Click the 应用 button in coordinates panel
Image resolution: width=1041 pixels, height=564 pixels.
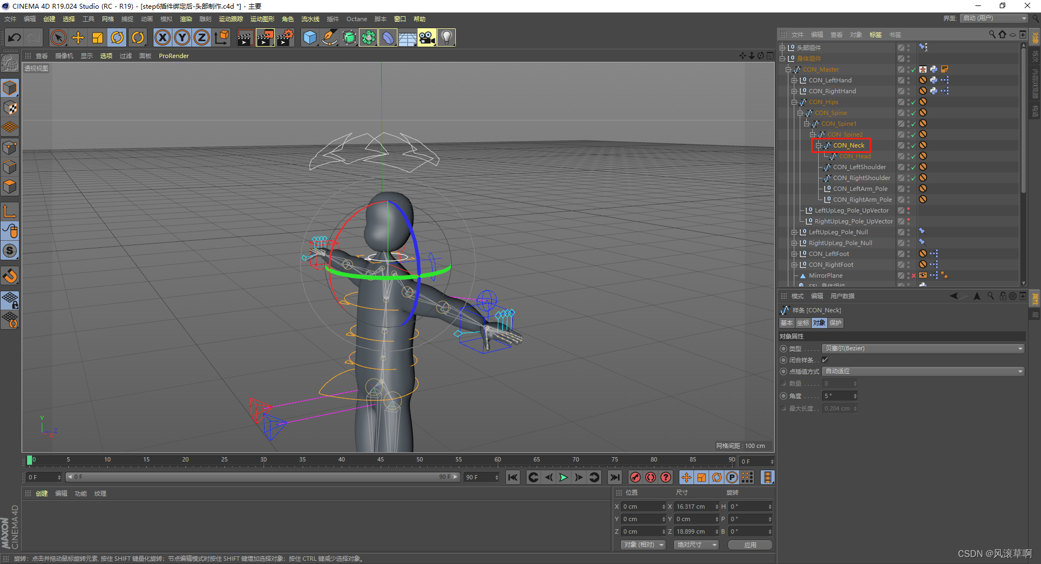click(x=750, y=544)
